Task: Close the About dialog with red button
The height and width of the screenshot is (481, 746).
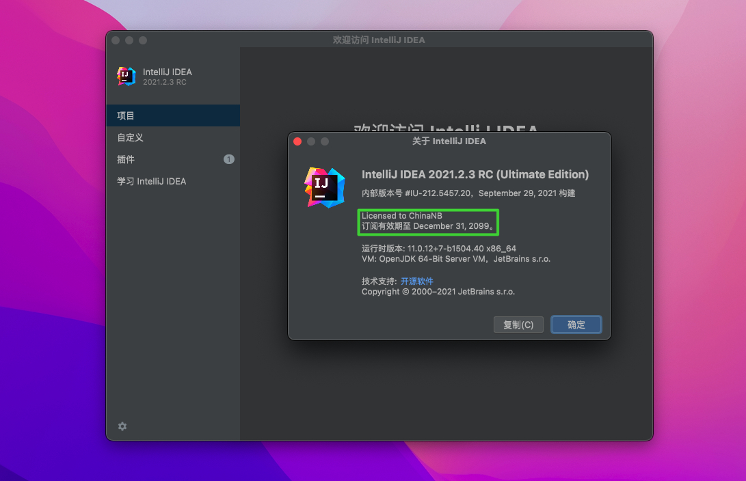Action: point(298,141)
